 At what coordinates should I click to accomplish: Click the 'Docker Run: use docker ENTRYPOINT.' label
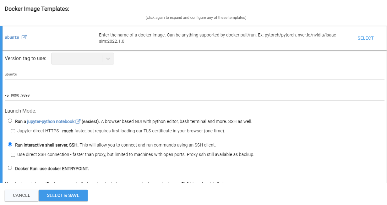pyautogui.click(x=52, y=169)
